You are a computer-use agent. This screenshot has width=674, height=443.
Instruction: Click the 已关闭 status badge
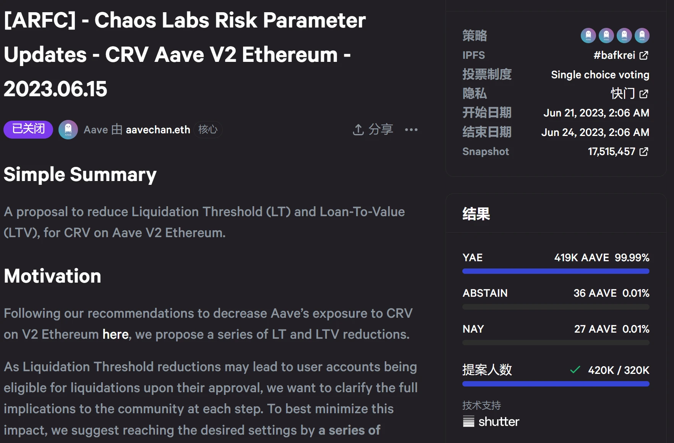coord(28,129)
